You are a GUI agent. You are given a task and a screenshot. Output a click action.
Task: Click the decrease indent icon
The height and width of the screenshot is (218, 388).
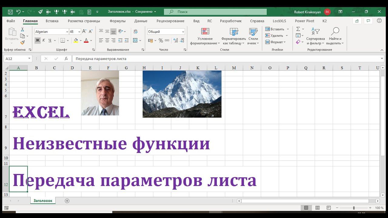[120, 40]
